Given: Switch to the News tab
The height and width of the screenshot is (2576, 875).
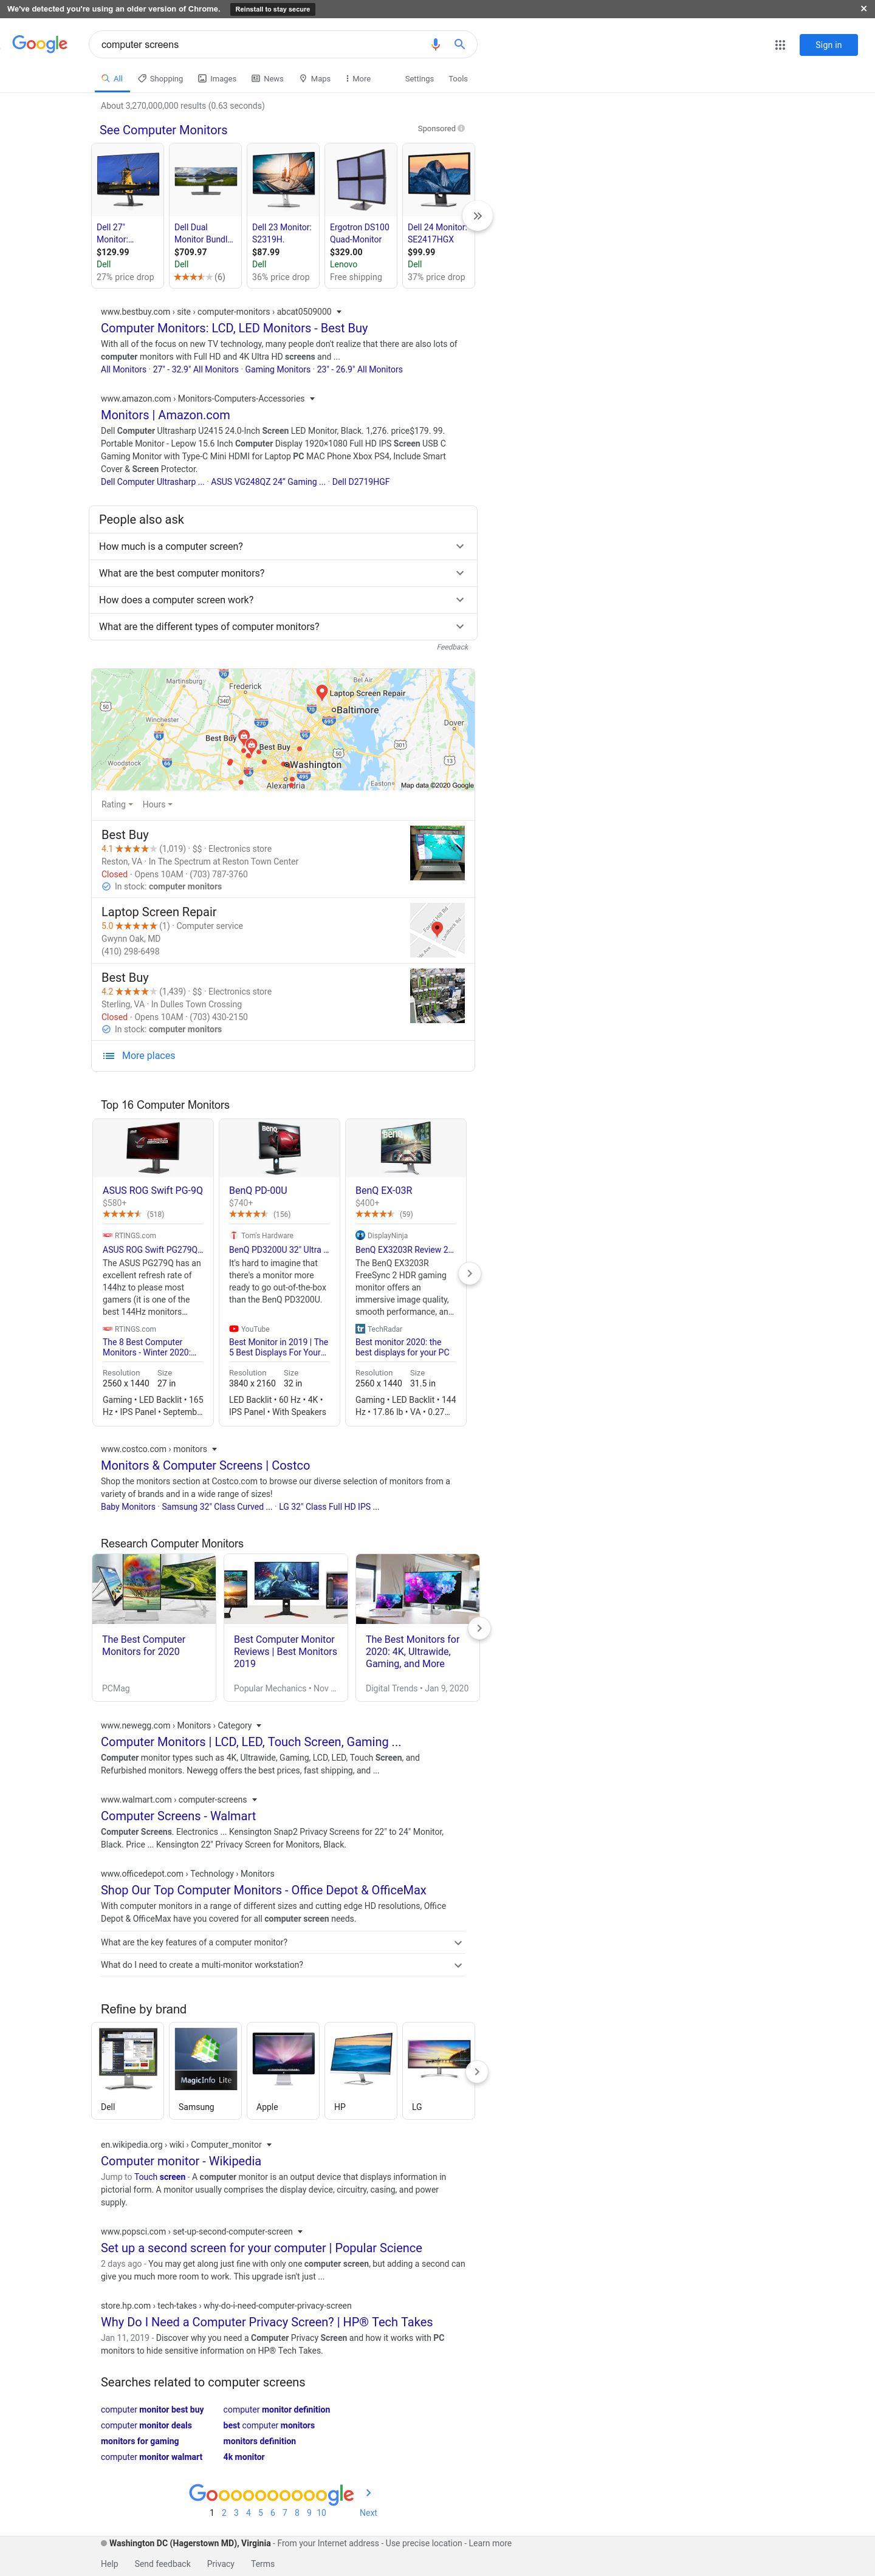Looking at the screenshot, I should tap(267, 78).
